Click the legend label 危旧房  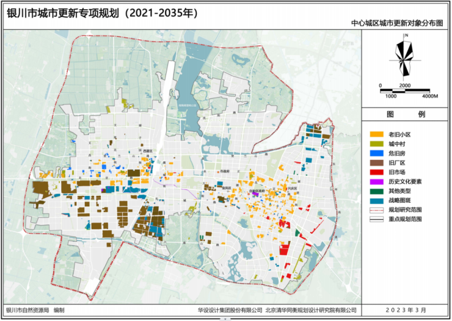396,153
